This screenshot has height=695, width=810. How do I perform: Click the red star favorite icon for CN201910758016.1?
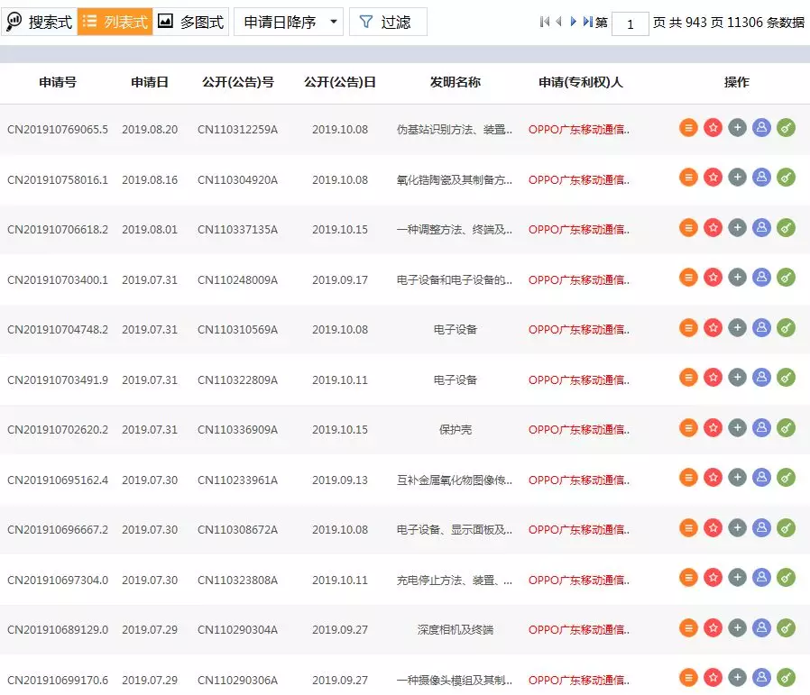(x=713, y=179)
